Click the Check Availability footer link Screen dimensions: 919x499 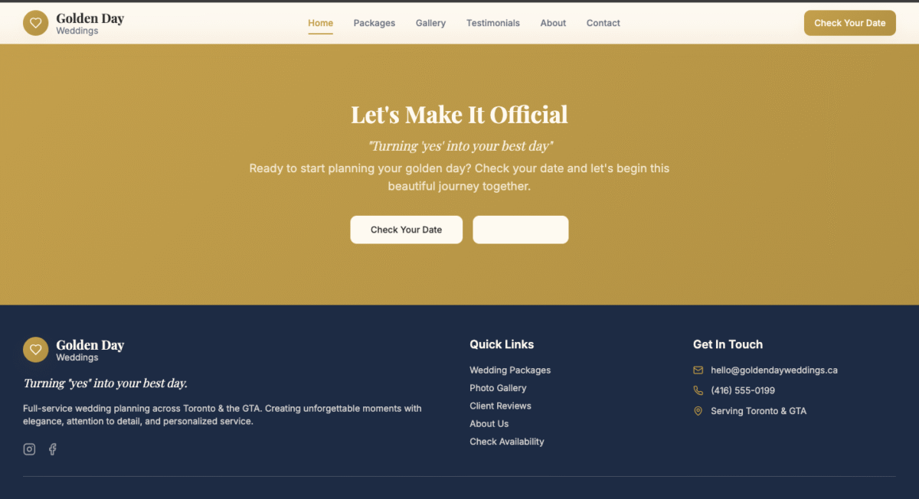point(506,442)
